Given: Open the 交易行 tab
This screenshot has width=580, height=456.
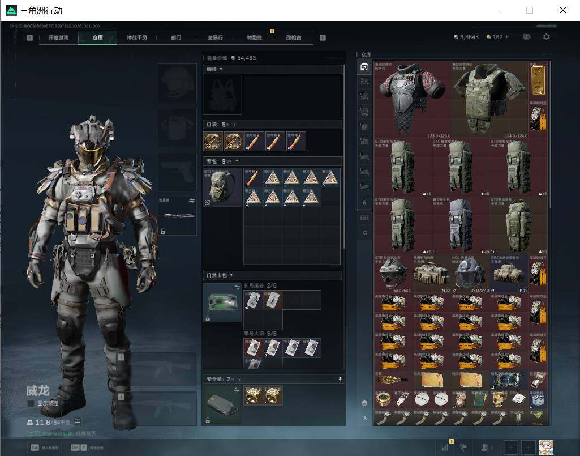Looking at the screenshot, I should 215,37.
